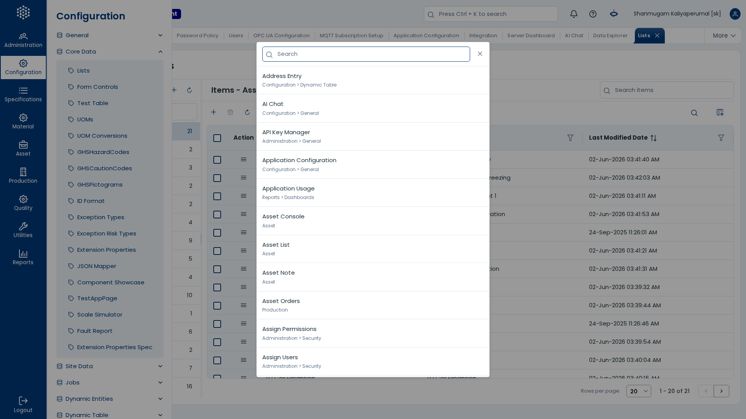
Task: Toggle the select-all header checkbox
Action: [x=217, y=138]
